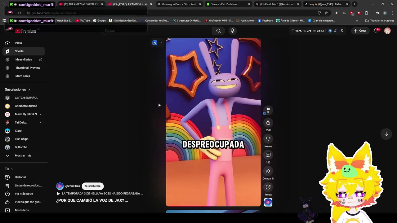Pause the playing Jax Short video
Screen dimensions: 397x223
(x=213, y=122)
